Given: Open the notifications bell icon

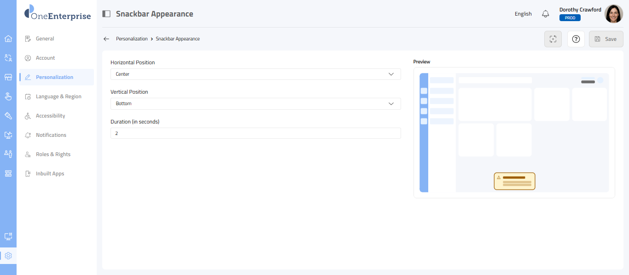Looking at the screenshot, I should 546,14.
